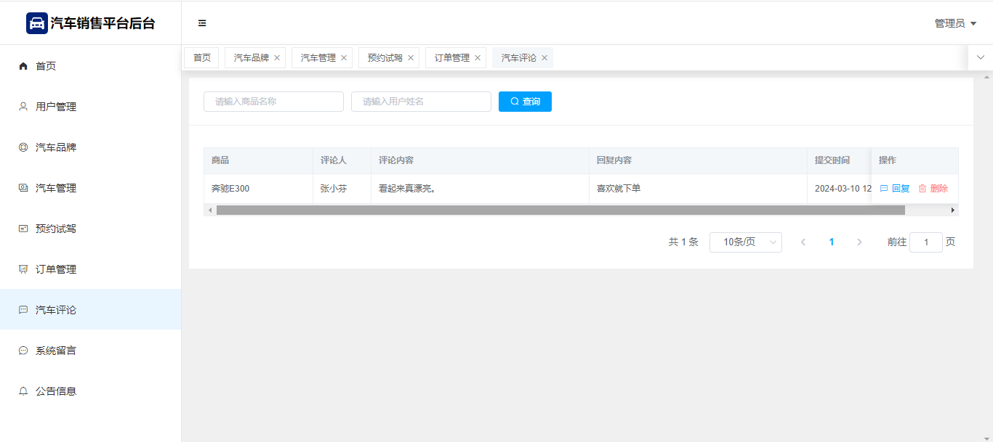Click the icon beside 预约试驾 in sidebar
The width and height of the screenshot is (993, 442).
(23, 229)
